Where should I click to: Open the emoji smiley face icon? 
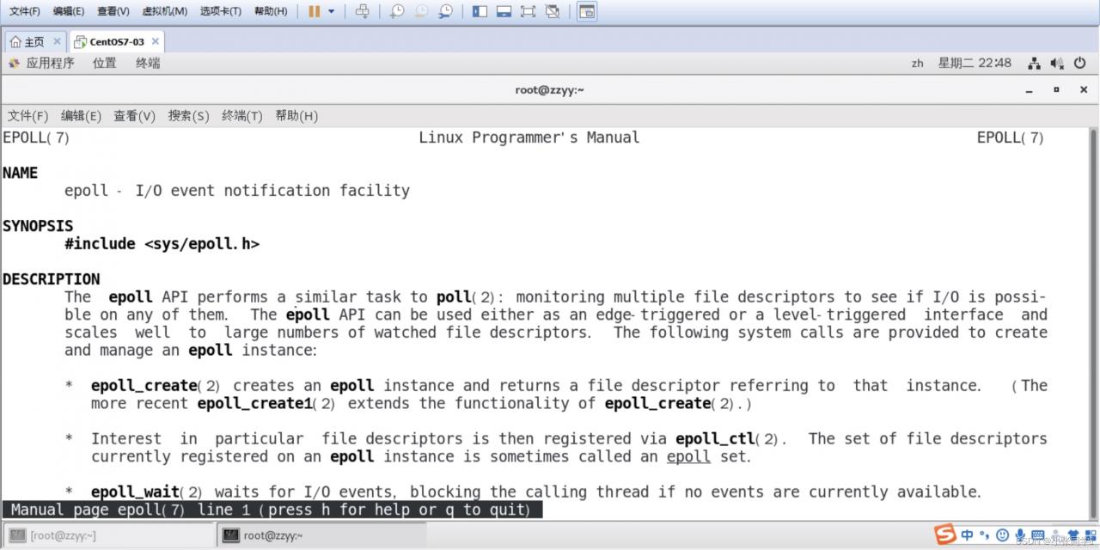coord(1001,535)
